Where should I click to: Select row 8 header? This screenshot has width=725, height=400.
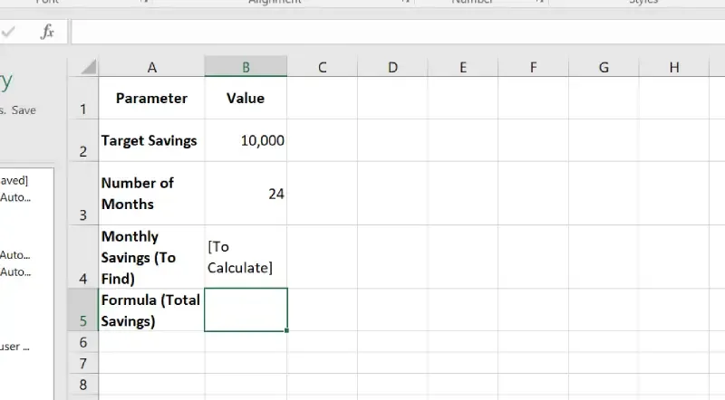tap(83, 385)
